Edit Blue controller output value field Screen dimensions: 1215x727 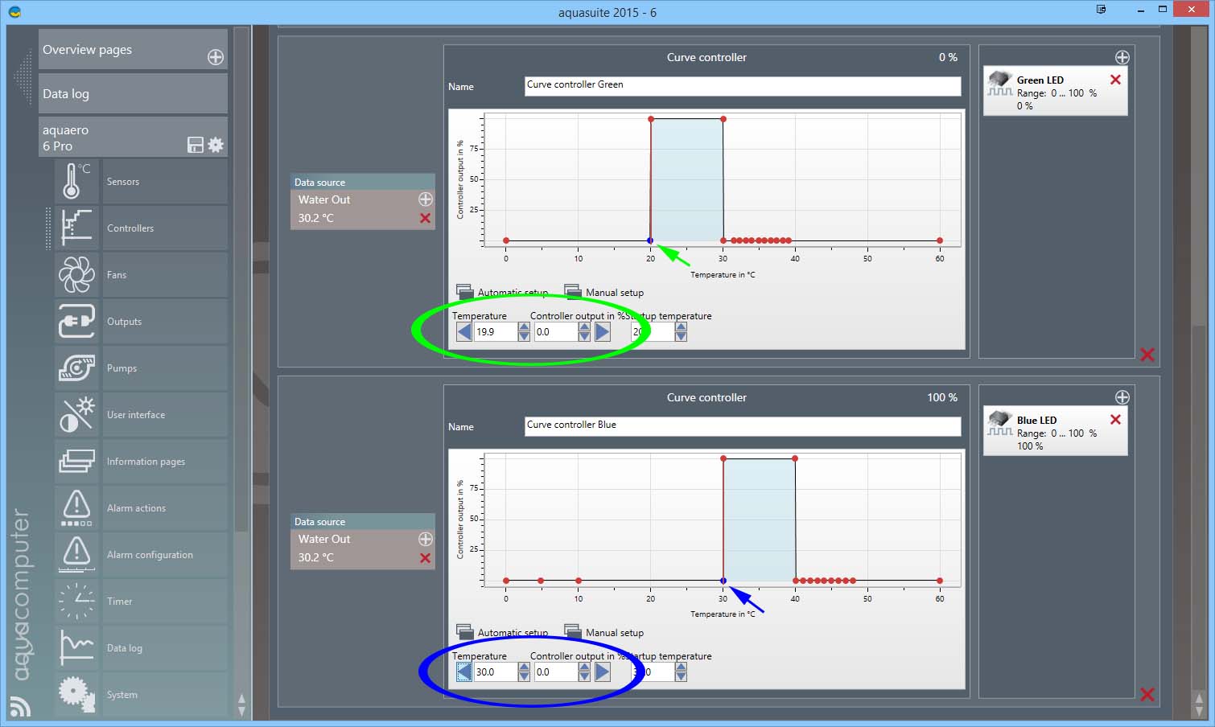coord(556,672)
